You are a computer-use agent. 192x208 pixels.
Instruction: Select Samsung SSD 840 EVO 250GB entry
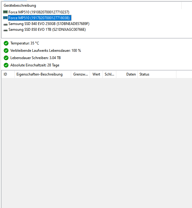[x=49, y=24]
